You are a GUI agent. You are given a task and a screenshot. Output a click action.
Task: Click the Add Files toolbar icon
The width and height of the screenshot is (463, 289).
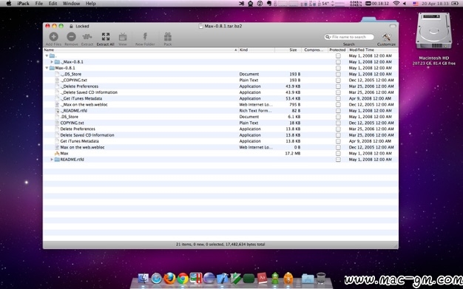pos(53,37)
